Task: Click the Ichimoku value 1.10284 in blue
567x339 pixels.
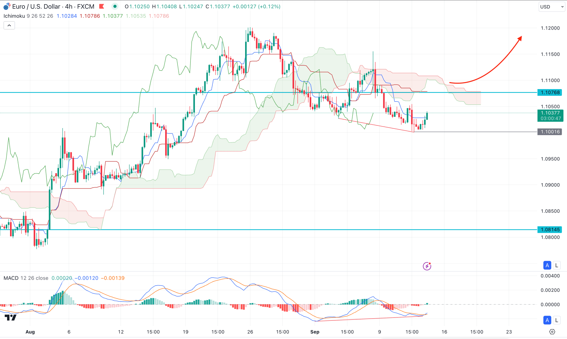Action: click(67, 16)
